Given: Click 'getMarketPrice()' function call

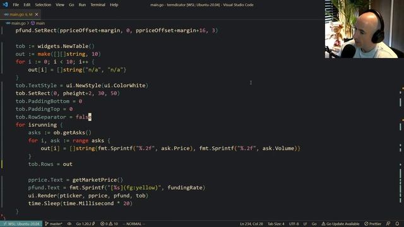Looking at the screenshot, I should tap(98, 180).
